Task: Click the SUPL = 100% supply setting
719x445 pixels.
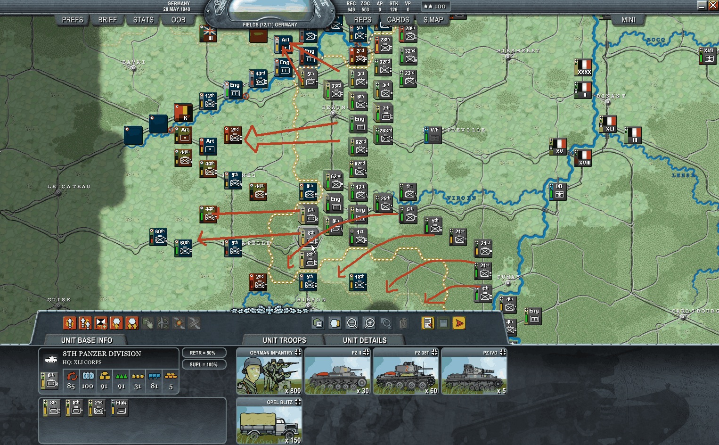Action: (x=204, y=364)
